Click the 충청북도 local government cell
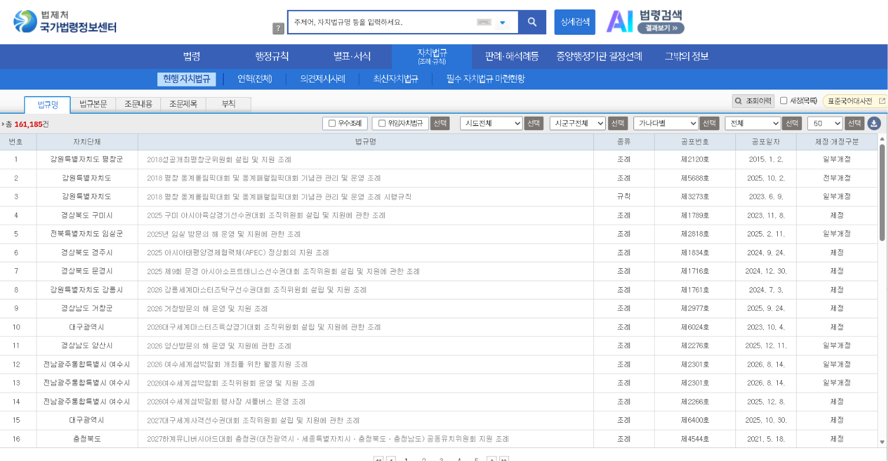Screen dimensions: 888x461 87,439
